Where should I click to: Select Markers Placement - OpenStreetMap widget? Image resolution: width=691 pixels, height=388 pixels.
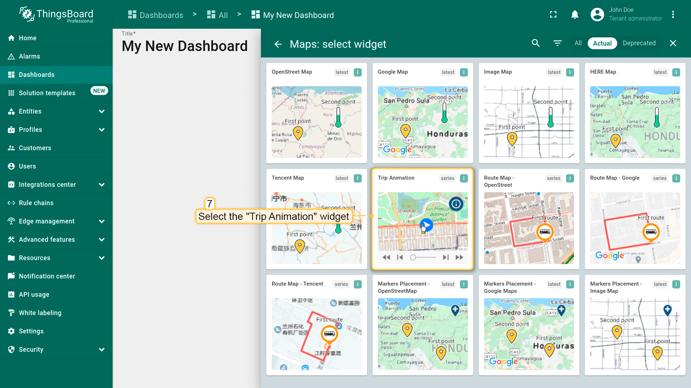point(423,325)
